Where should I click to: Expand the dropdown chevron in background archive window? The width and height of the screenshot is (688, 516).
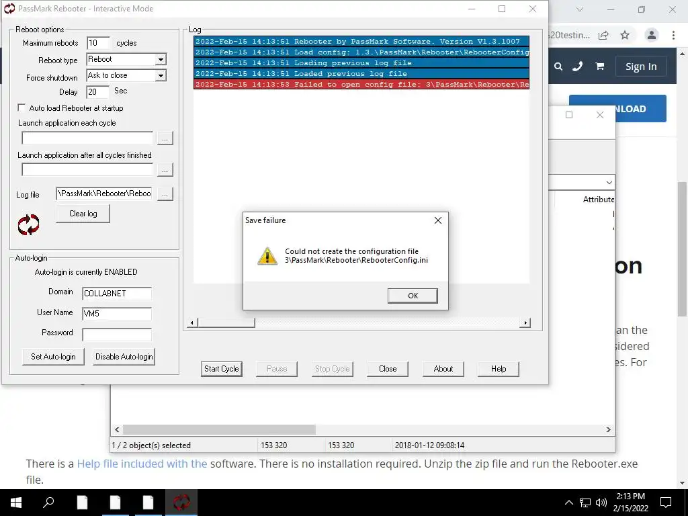click(x=609, y=183)
